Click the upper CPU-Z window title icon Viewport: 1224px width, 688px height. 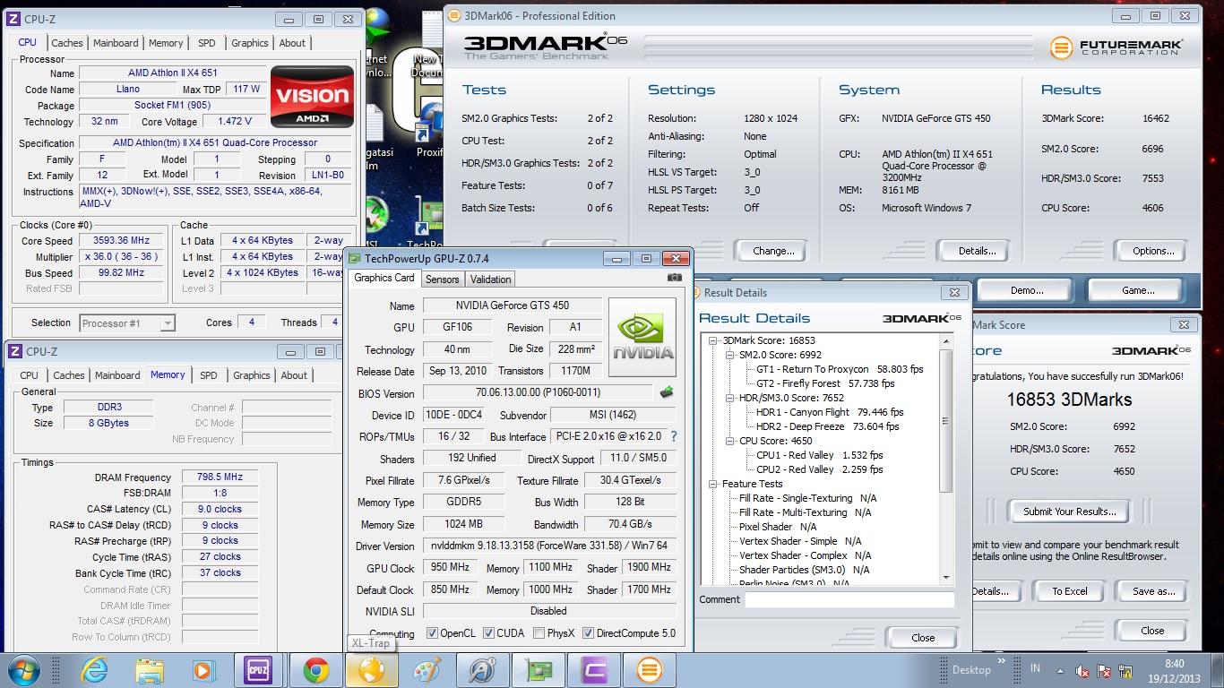point(14,19)
